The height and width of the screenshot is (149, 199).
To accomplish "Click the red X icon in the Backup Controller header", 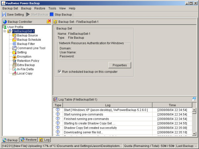I will [49, 22].
